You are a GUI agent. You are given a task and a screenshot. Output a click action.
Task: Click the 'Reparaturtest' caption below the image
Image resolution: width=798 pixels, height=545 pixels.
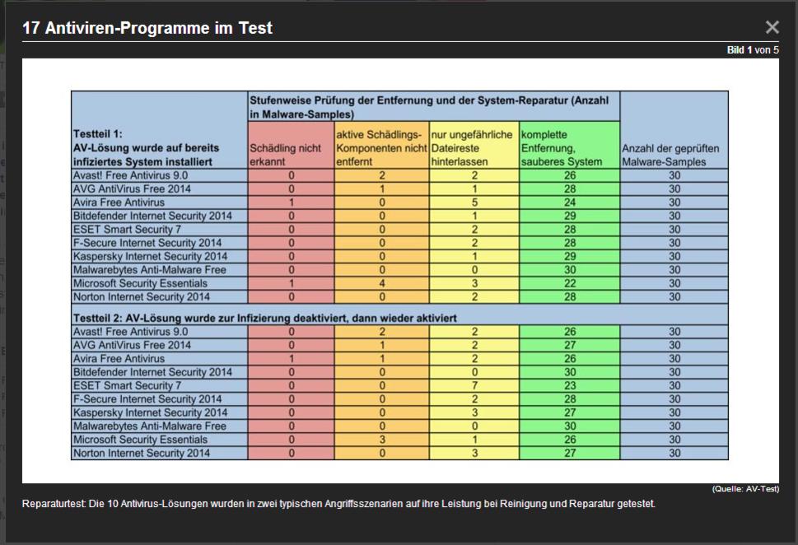click(x=338, y=504)
